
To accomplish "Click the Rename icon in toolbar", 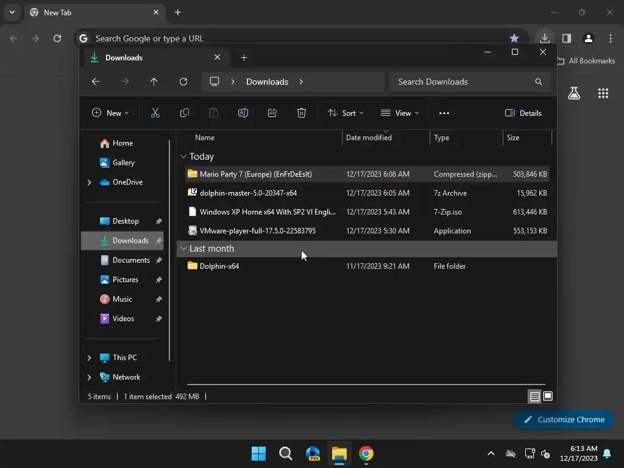I will pyautogui.click(x=243, y=113).
